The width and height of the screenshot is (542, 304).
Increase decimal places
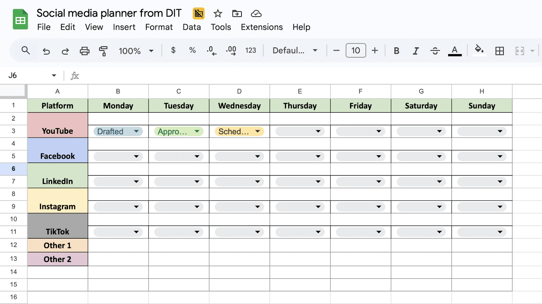point(231,51)
